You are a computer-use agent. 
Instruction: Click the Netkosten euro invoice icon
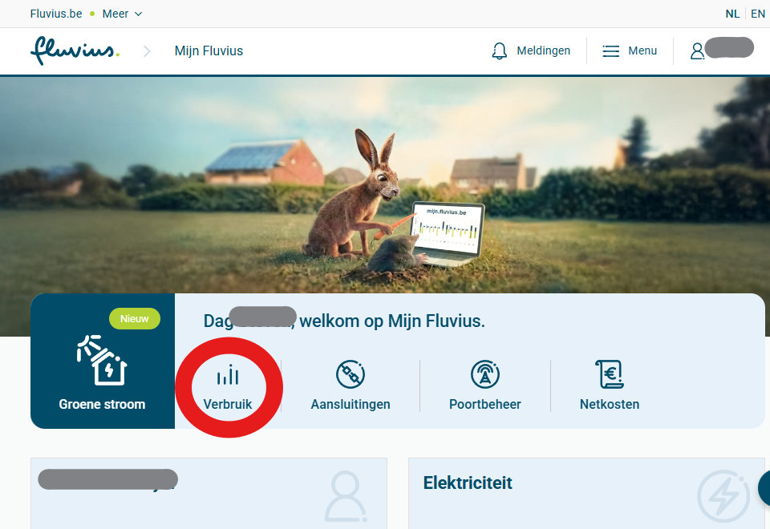pos(610,374)
